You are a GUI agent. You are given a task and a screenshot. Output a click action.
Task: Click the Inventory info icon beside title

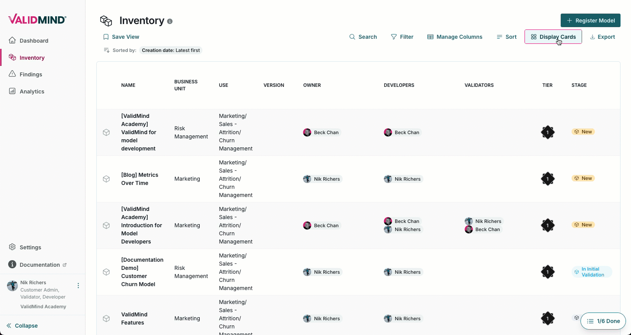tap(170, 21)
